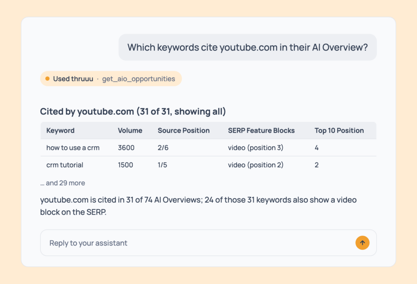Image resolution: width=417 pixels, height=284 pixels.
Task: Click the 'Cited by youtube.com' heading
Action: (133, 111)
